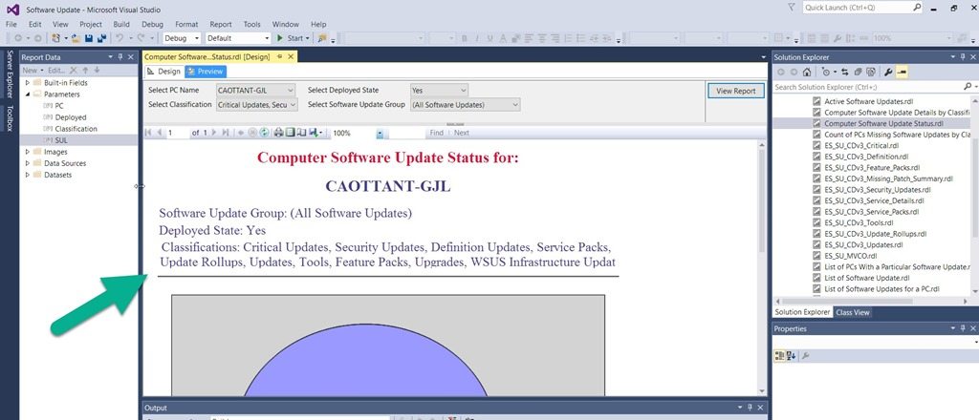Close the Computer Software Status.rdl document tab
Image resolution: width=979 pixels, height=420 pixels.
291,56
